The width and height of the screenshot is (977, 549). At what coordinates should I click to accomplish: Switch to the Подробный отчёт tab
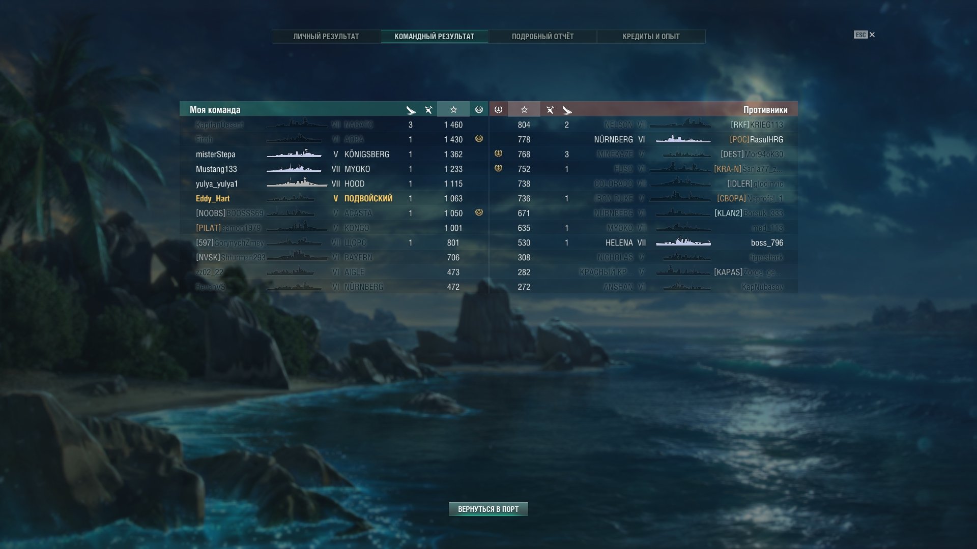click(542, 37)
